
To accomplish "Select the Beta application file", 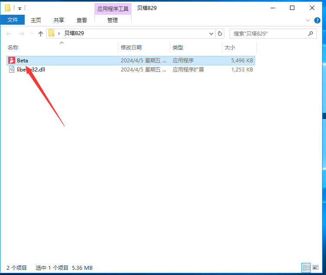I will pyautogui.click(x=131, y=61).
